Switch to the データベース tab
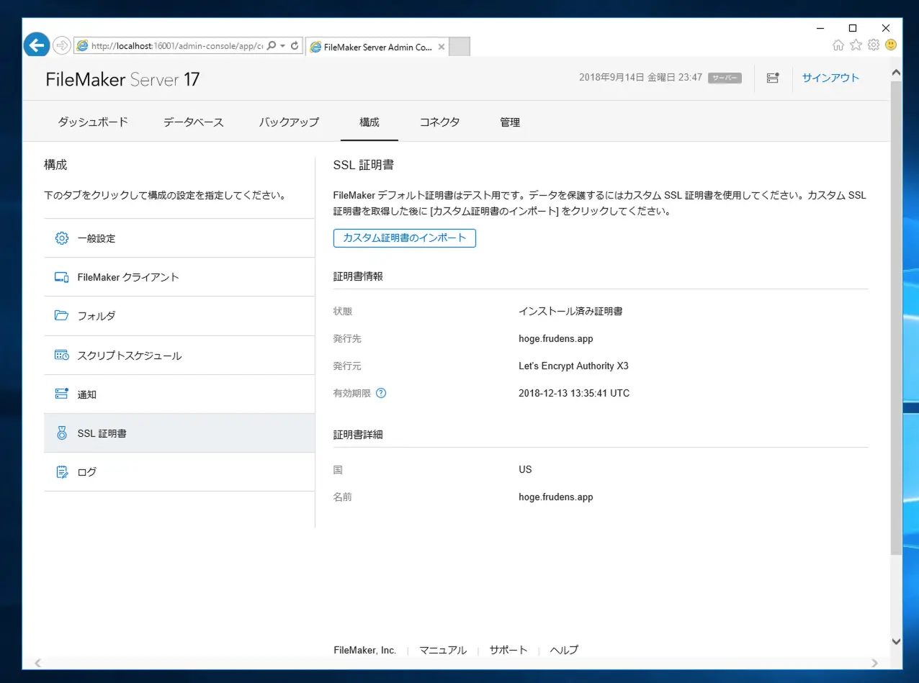Image resolution: width=919 pixels, height=683 pixels. (x=193, y=122)
